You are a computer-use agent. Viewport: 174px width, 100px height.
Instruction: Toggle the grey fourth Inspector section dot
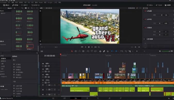pyautogui.click(x=144, y=39)
